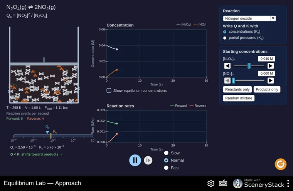Click the Products only button
Viewport: 293px width, 191px height.
pyautogui.click(x=267, y=89)
